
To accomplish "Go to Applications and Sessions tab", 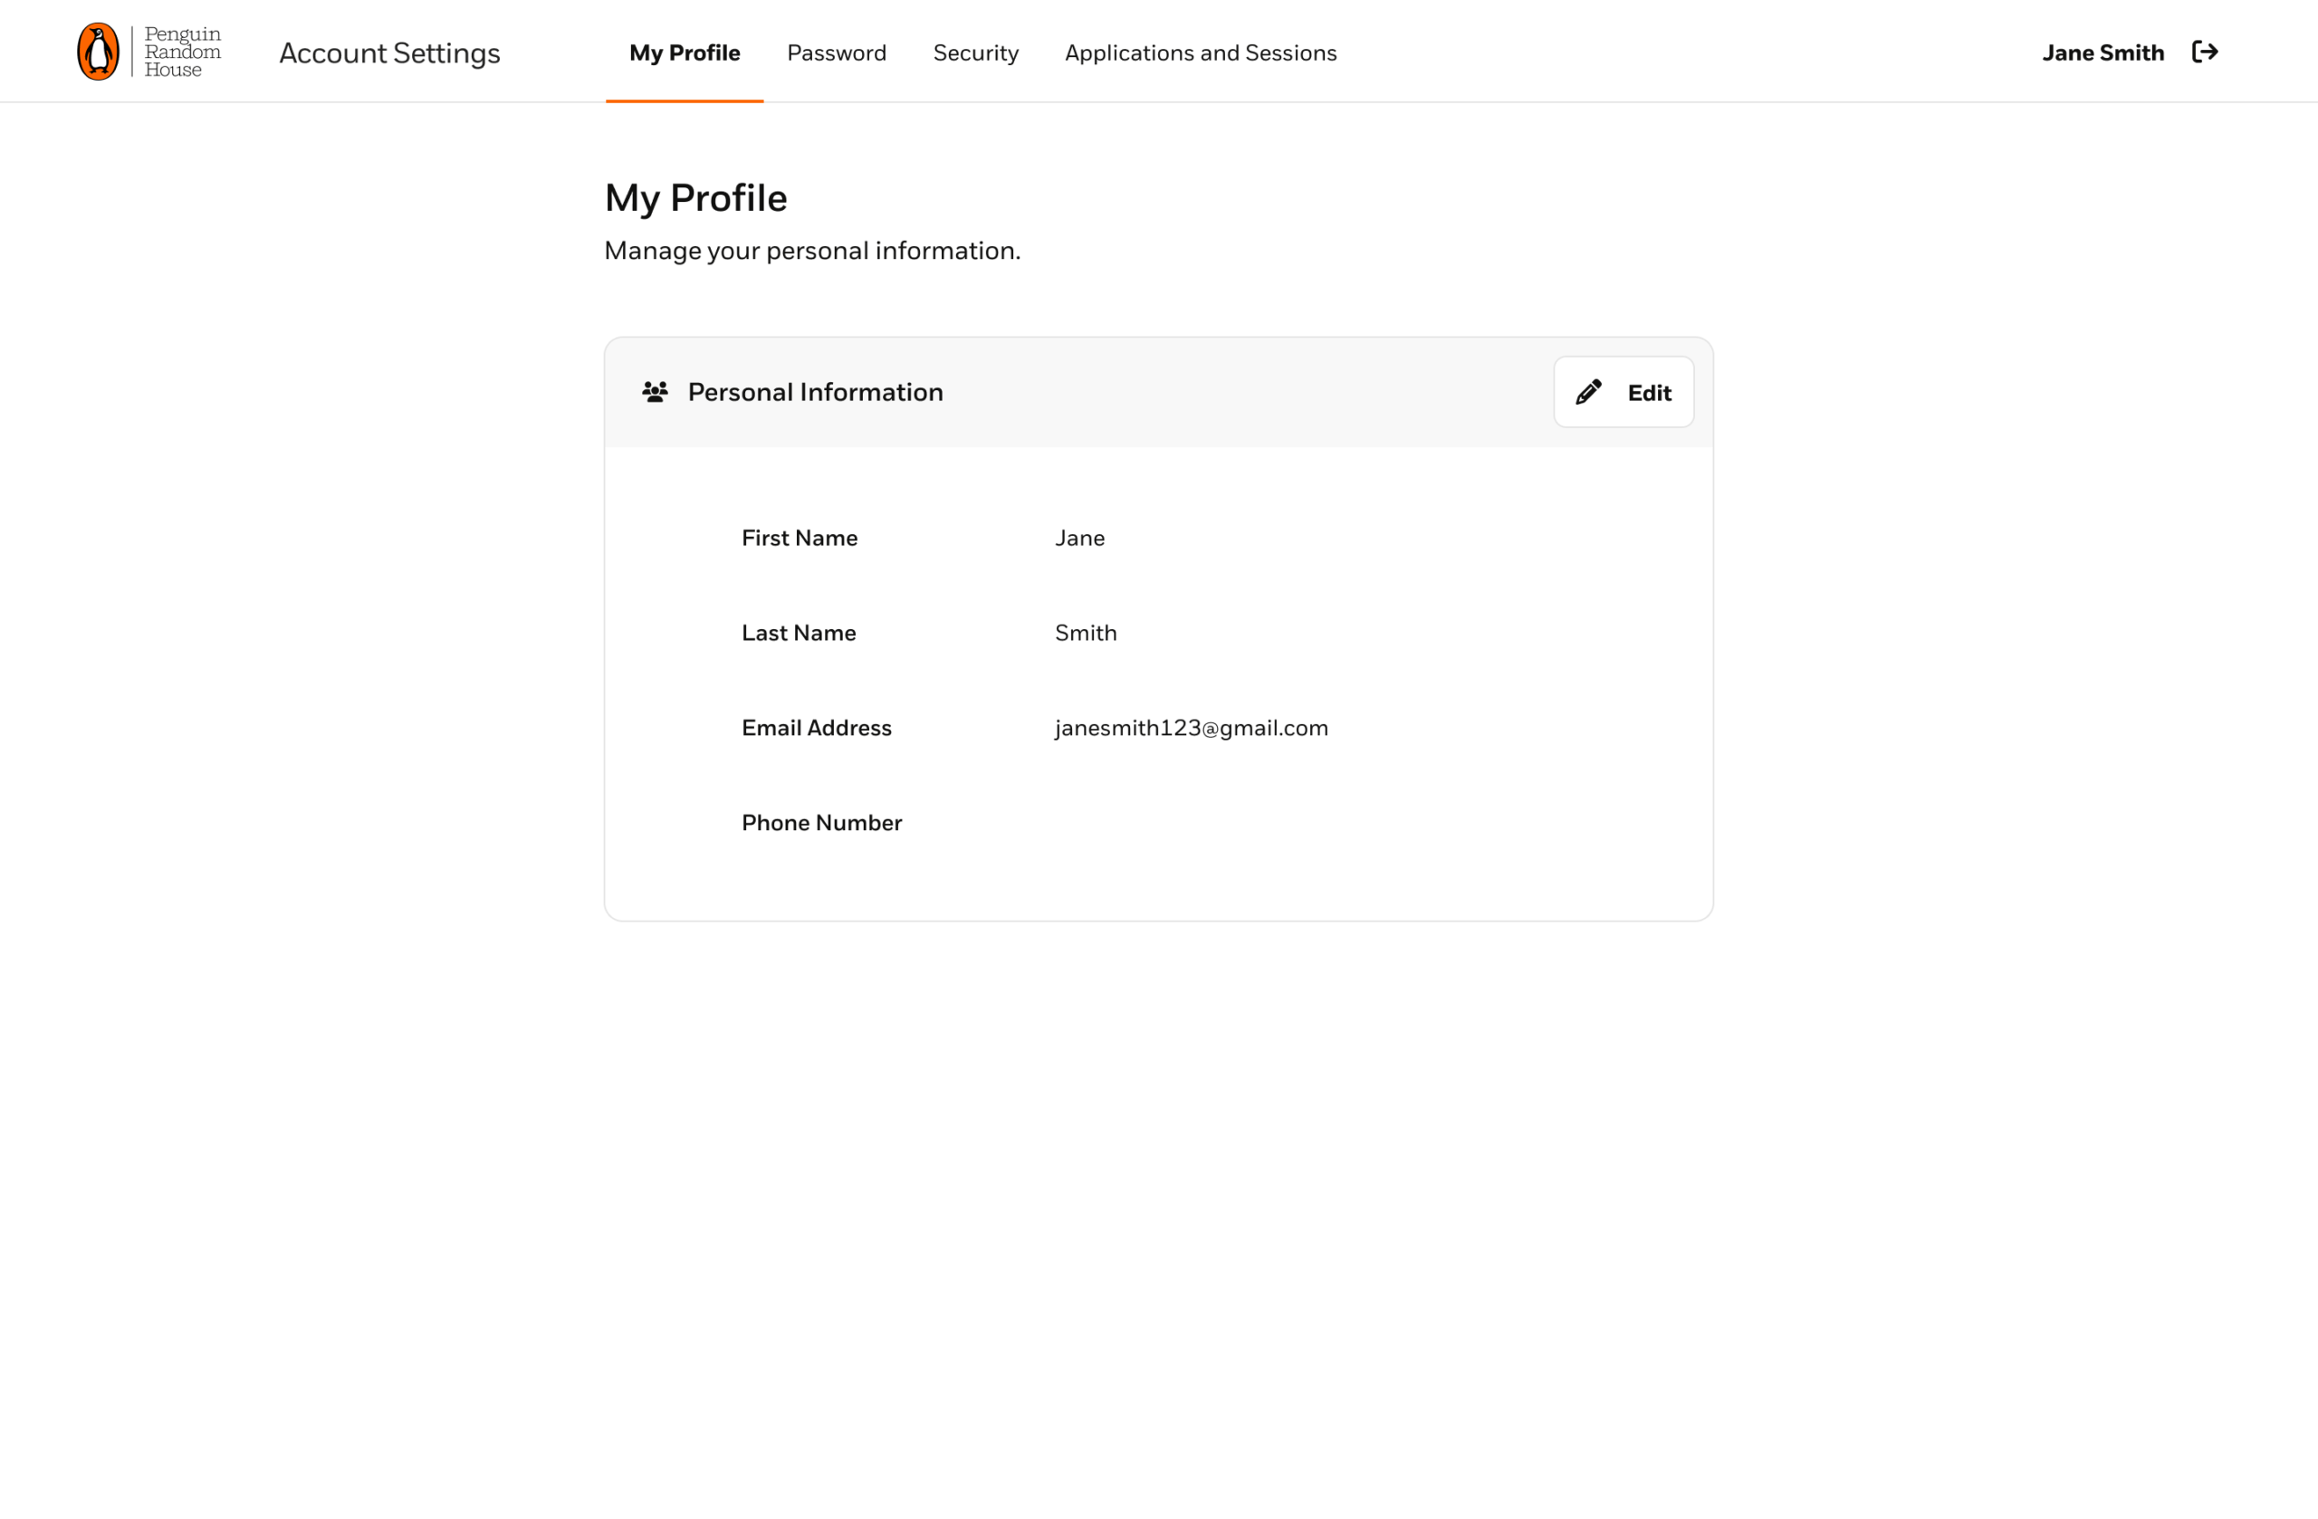I will 1200,53.
